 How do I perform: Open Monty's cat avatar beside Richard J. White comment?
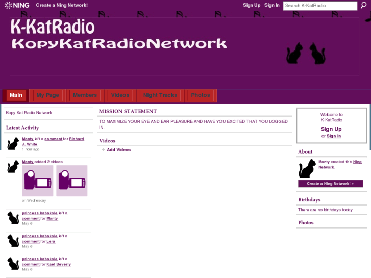(13, 144)
